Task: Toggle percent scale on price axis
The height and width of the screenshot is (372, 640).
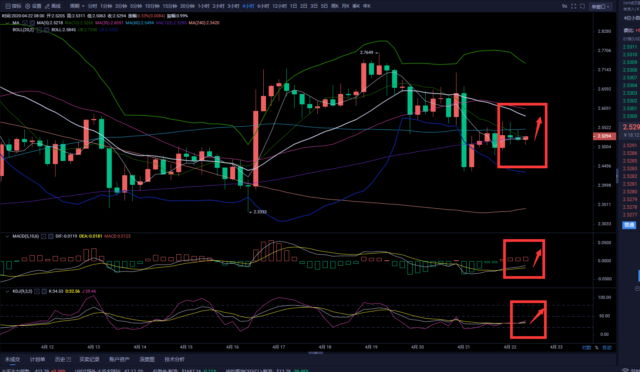Action: (596, 347)
